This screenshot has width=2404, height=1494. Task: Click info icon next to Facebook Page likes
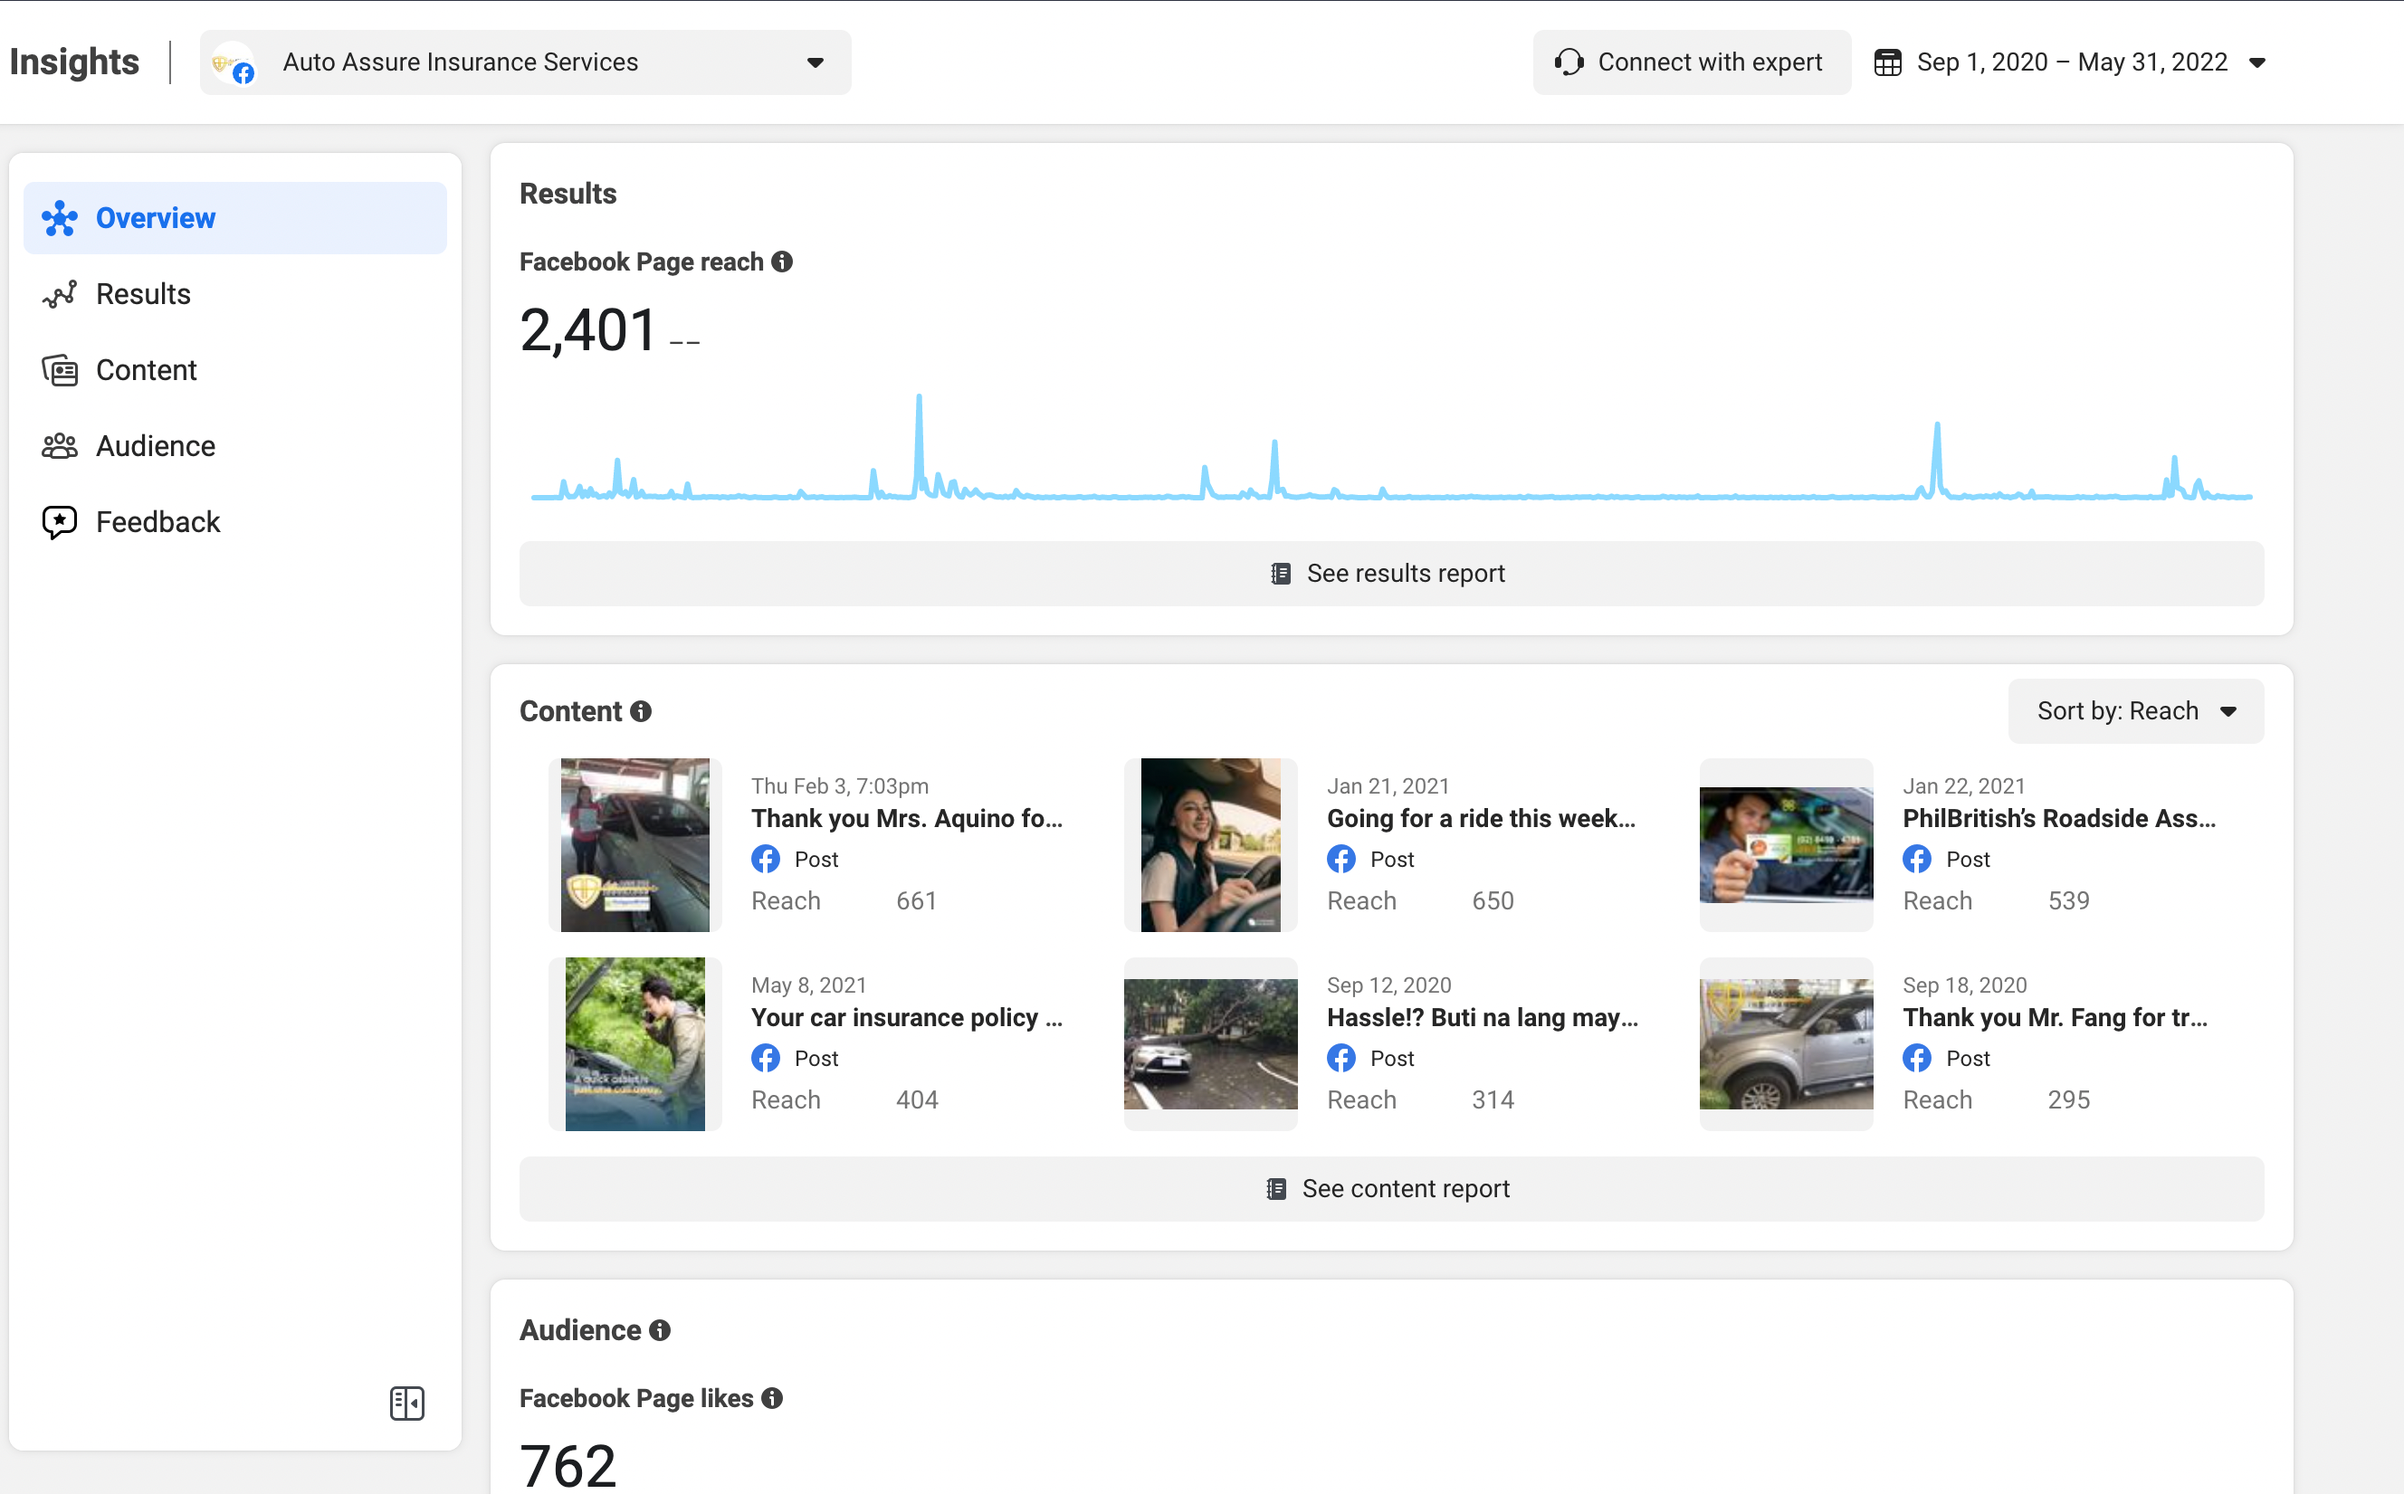tap(773, 1398)
